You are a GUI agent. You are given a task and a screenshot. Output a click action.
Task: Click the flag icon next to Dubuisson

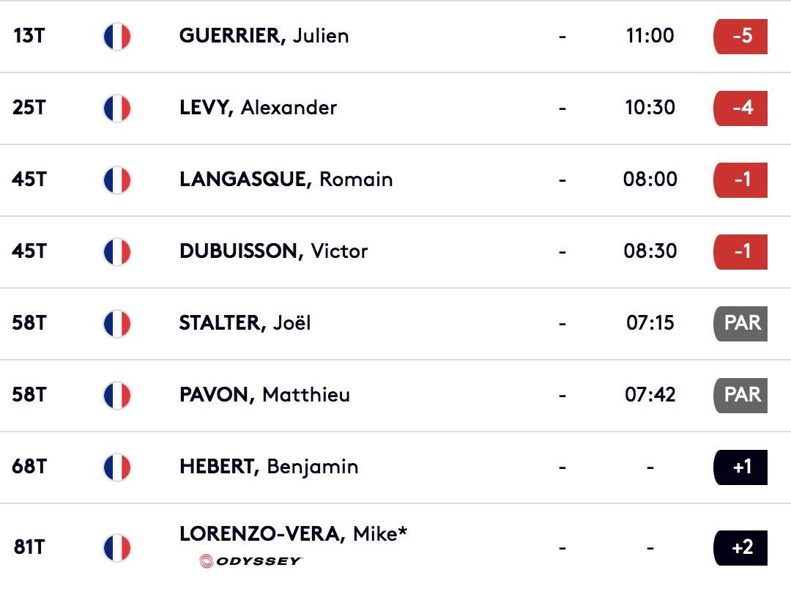pos(117,251)
